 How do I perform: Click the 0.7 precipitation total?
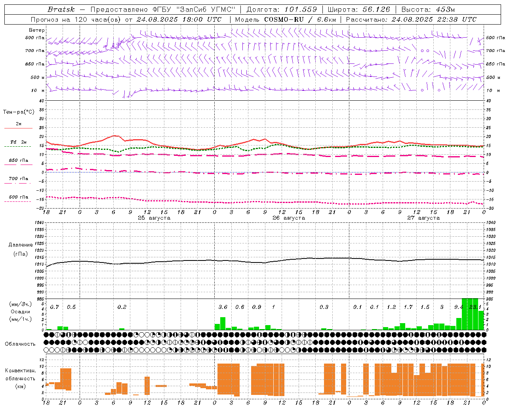(x=55, y=307)
